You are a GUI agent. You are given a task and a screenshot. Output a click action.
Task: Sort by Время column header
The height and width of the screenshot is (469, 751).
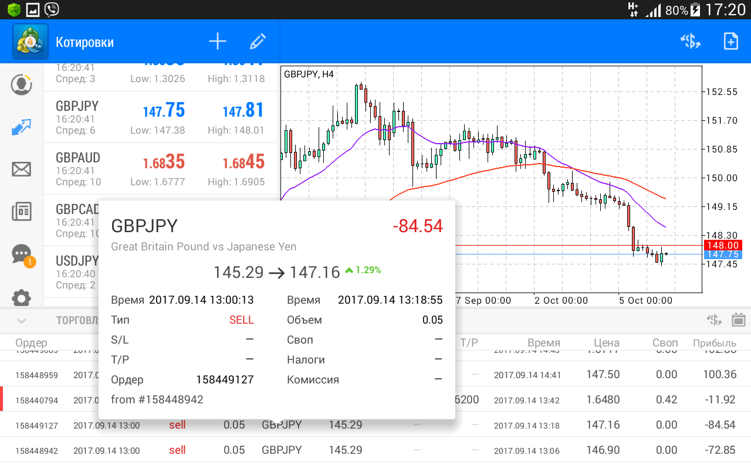click(x=543, y=343)
